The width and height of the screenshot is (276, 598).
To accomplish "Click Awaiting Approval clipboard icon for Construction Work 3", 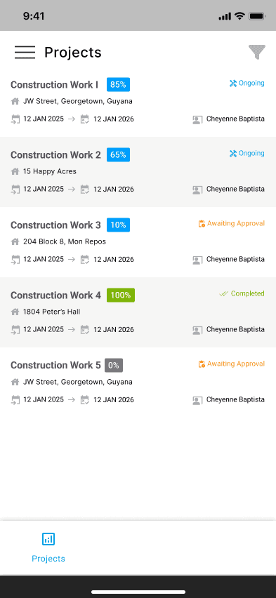I will 202,223.
